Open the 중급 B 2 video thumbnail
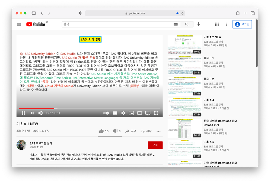This screenshot has width=271, height=183. coord(184,86)
